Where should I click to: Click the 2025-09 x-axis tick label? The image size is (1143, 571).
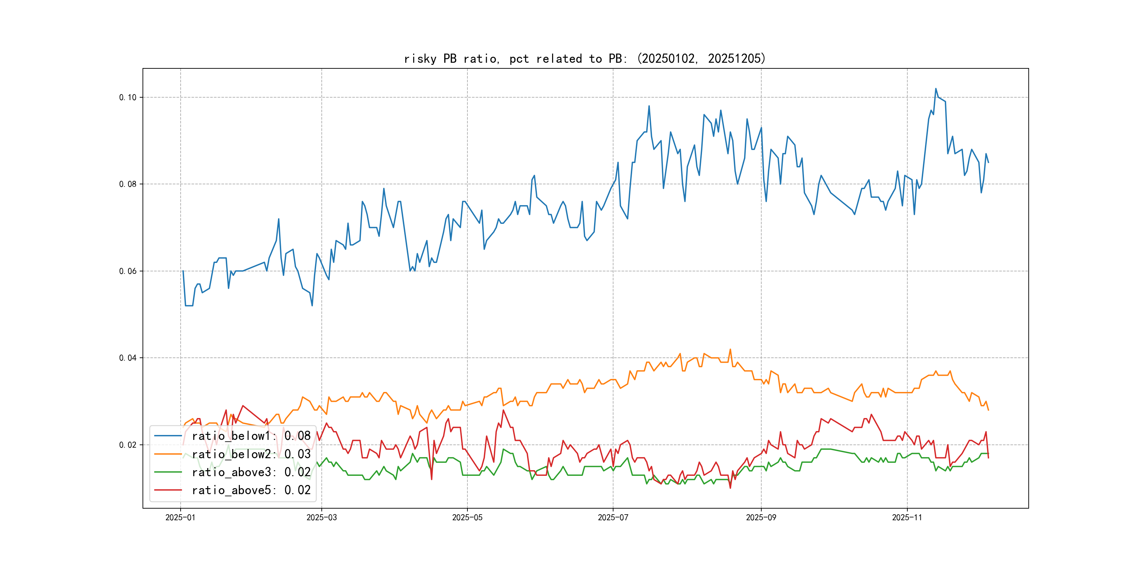click(761, 517)
